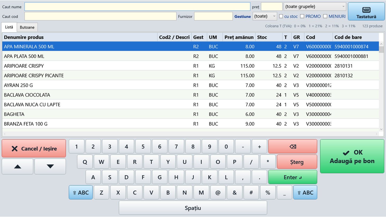Screen dimensions: 386x217
Task: Tap the number 5 key
Action: point(143,147)
